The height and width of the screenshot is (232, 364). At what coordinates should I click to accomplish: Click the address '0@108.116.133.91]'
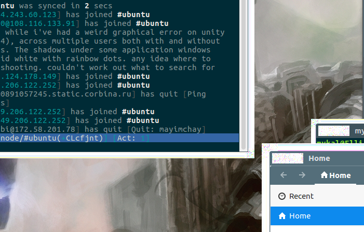39,23
